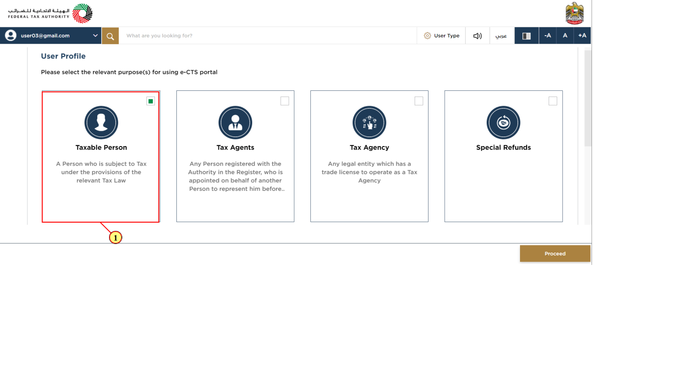The image size is (674, 381).
Task: Check the Tax Agency checkbox
Action: click(x=419, y=101)
